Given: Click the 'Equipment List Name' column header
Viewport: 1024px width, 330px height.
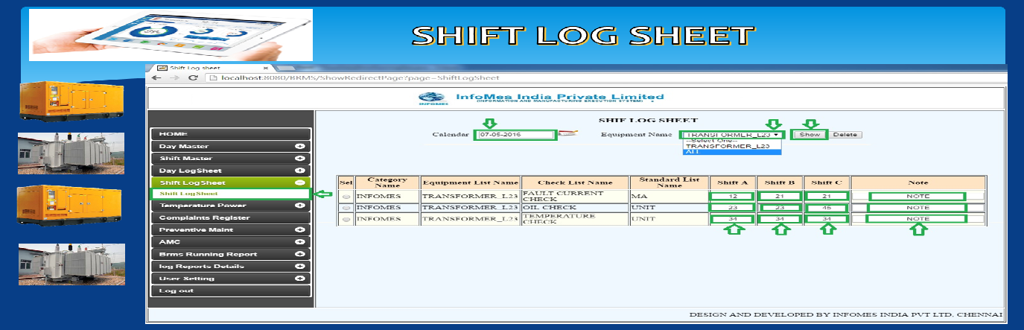Looking at the screenshot, I should 470,183.
